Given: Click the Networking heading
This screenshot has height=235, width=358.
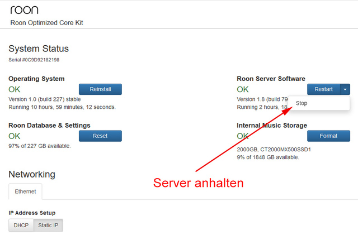Looking at the screenshot, I should click(x=32, y=174).
